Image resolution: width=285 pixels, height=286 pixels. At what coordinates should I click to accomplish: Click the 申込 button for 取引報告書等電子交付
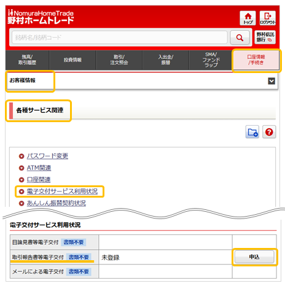(254, 257)
